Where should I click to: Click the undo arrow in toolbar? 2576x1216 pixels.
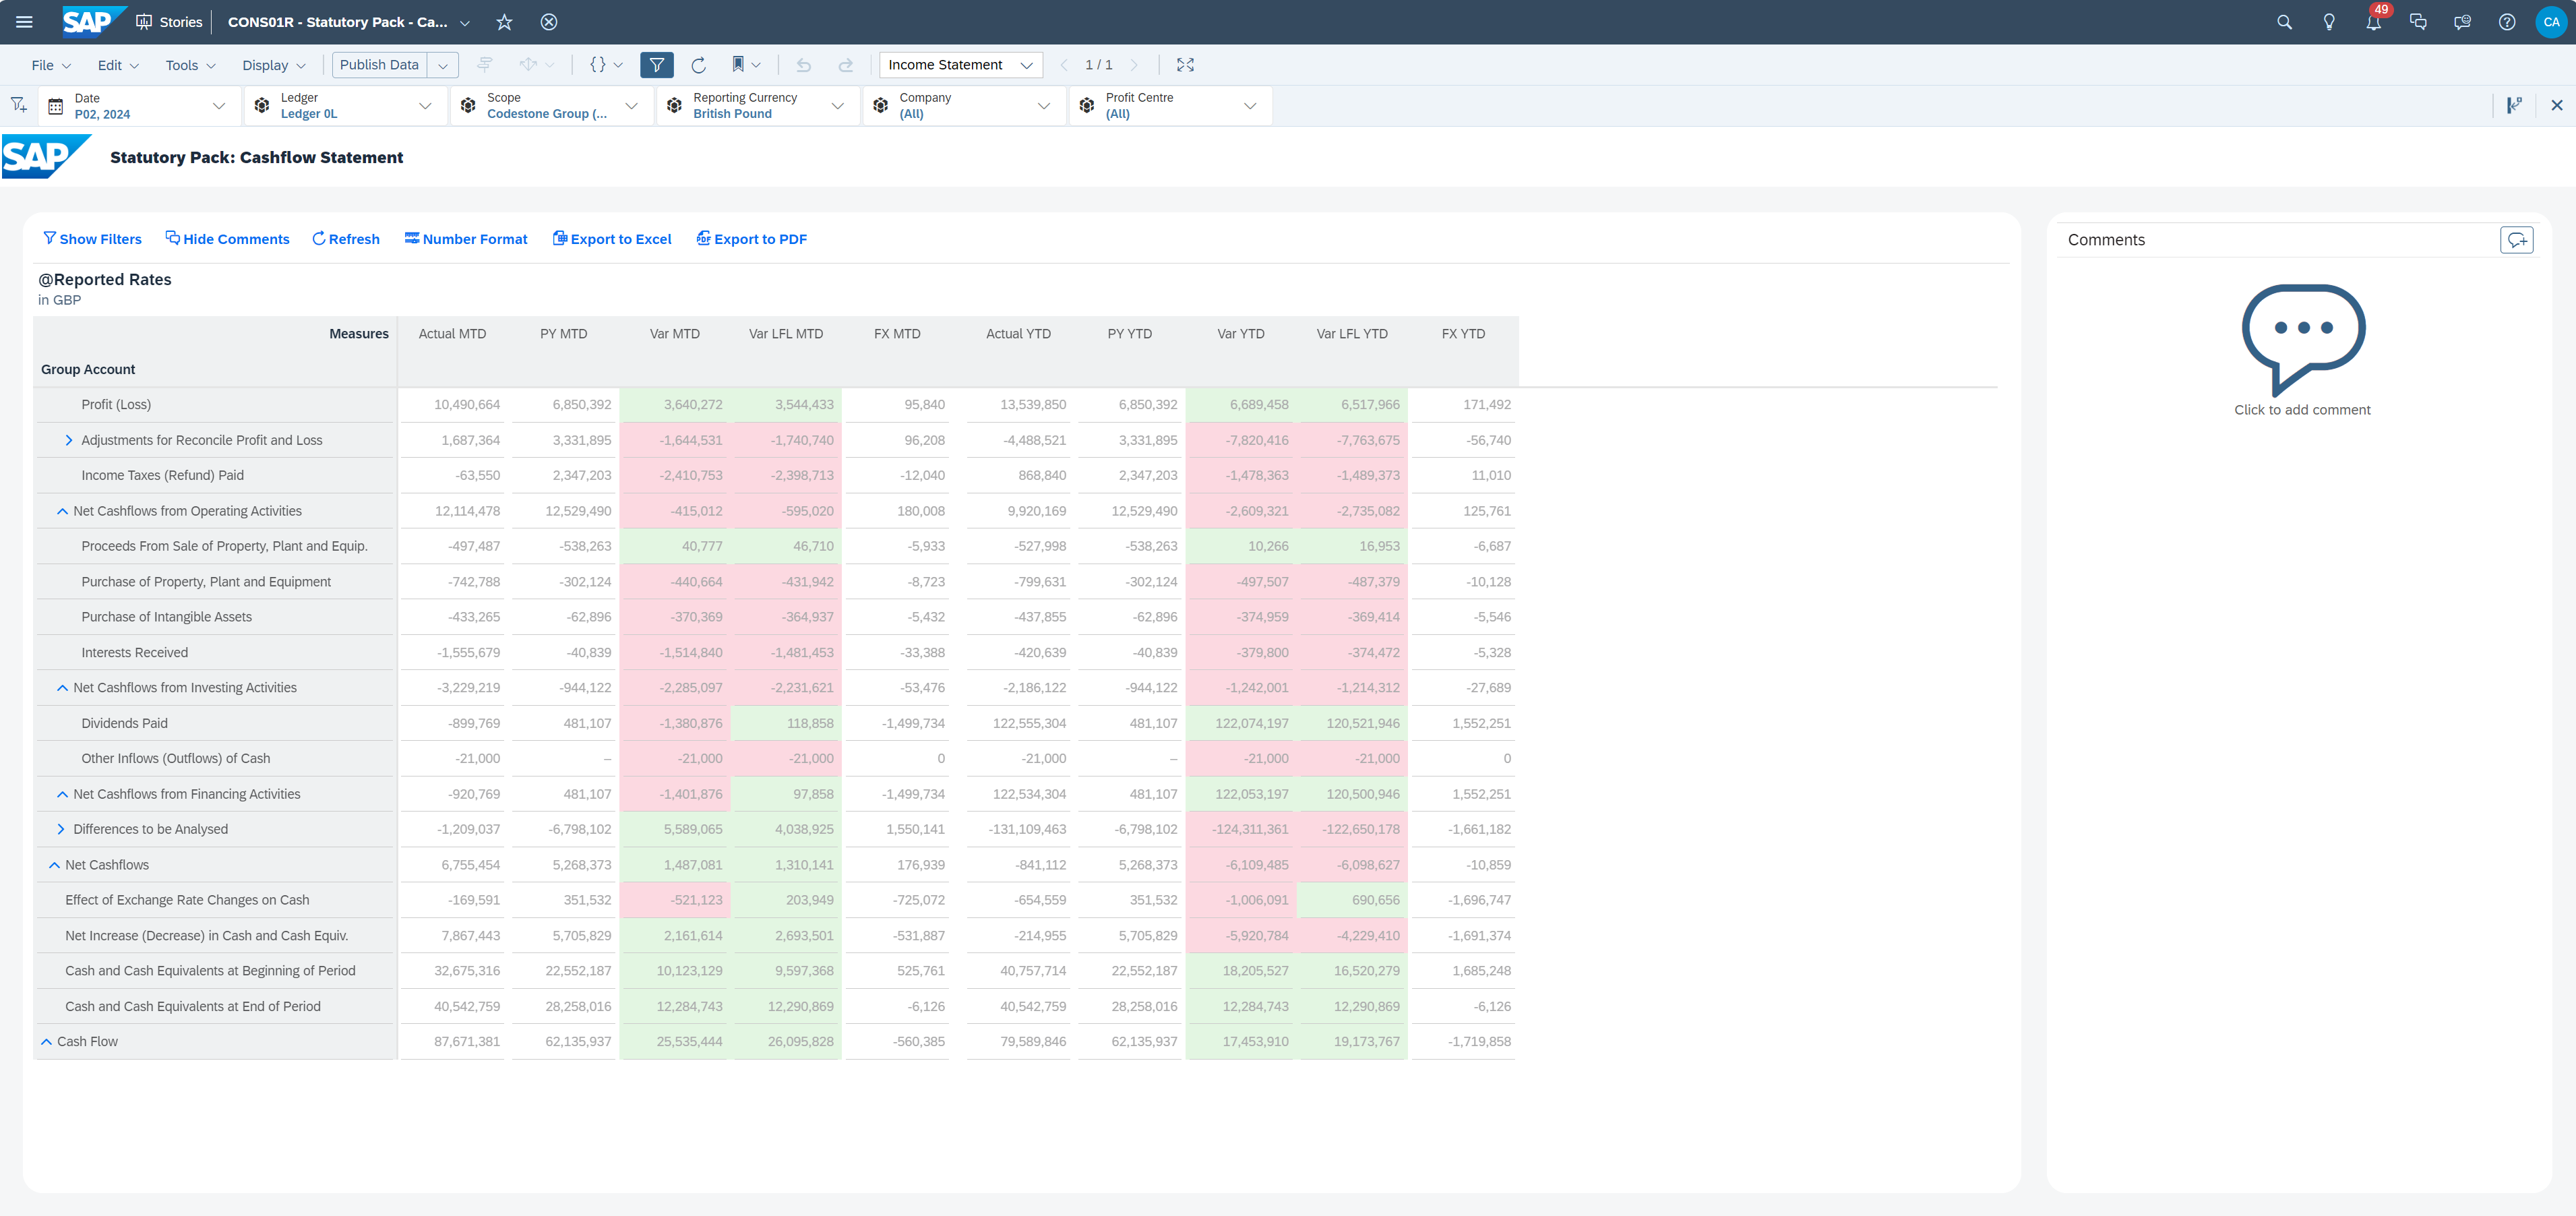[803, 65]
